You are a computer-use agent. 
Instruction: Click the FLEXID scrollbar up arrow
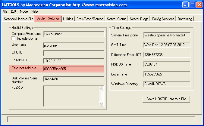[x=101, y=89]
